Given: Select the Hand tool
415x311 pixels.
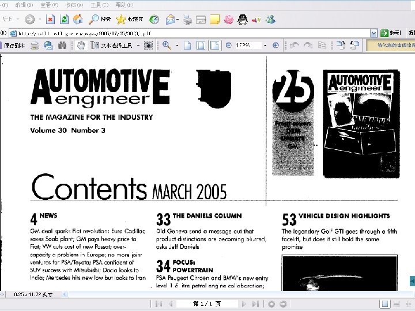Looking at the screenshot, I should coord(81,45).
